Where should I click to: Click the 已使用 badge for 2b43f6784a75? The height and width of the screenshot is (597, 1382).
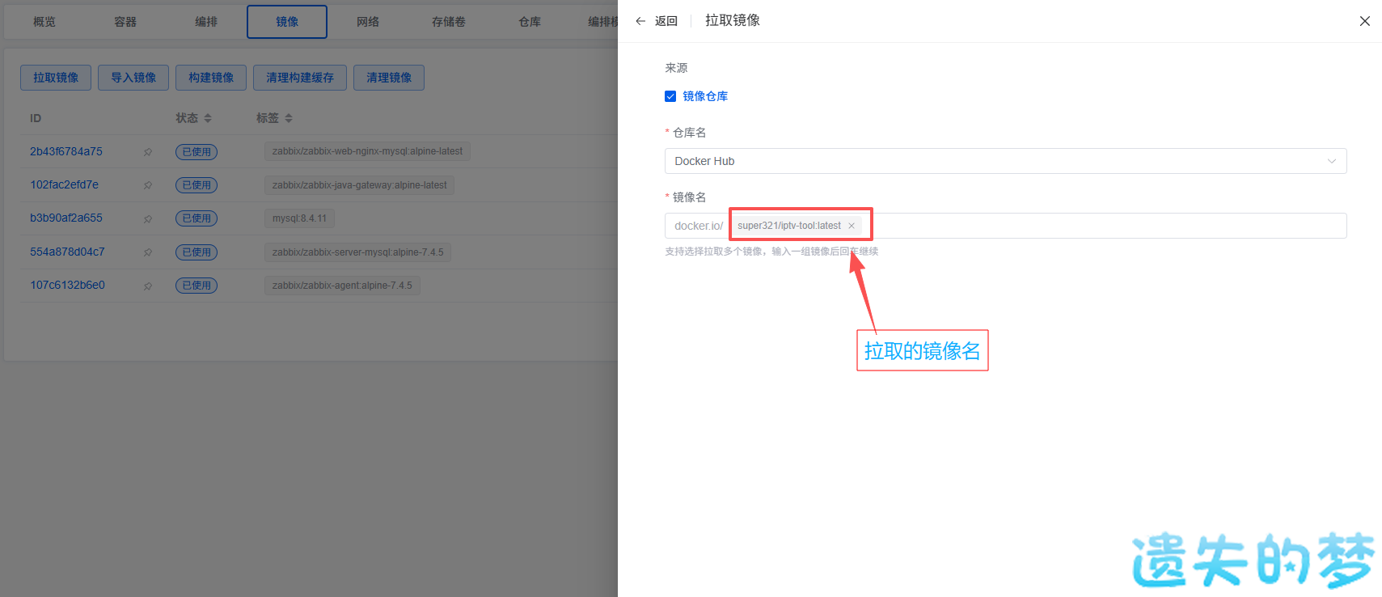click(x=197, y=152)
